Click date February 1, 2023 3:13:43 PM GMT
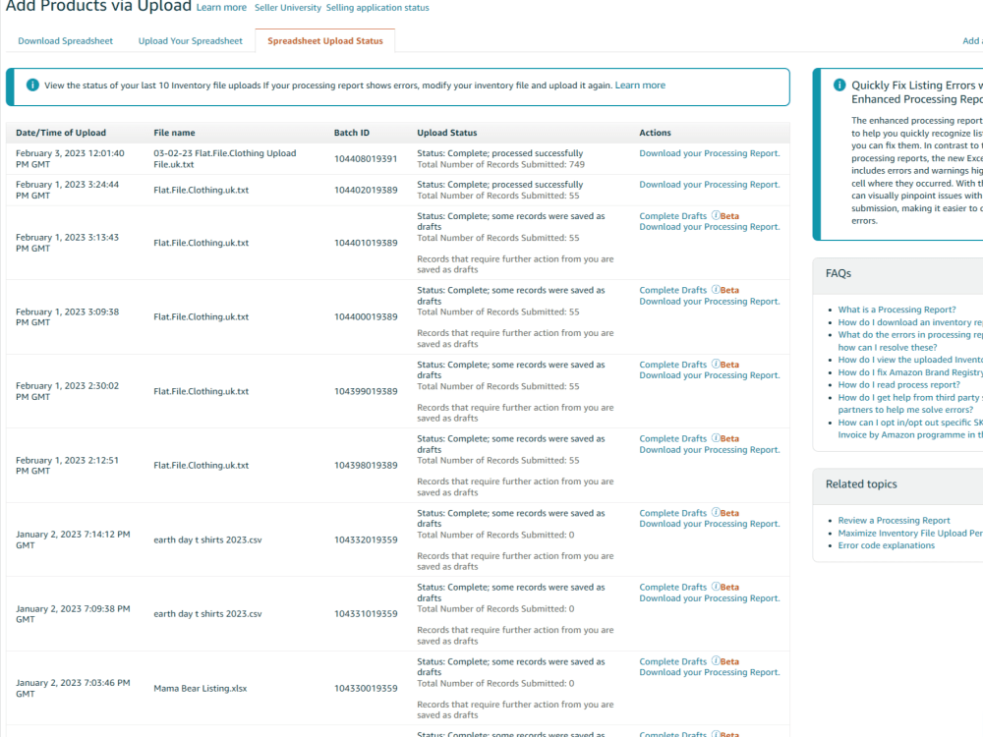 tap(67, 243)
